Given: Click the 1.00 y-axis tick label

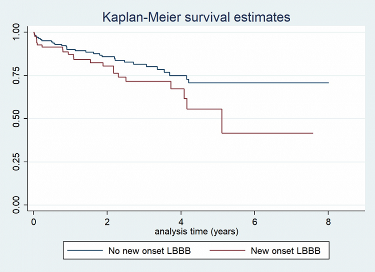Looking at the screenshot, I should coord(18,33).
